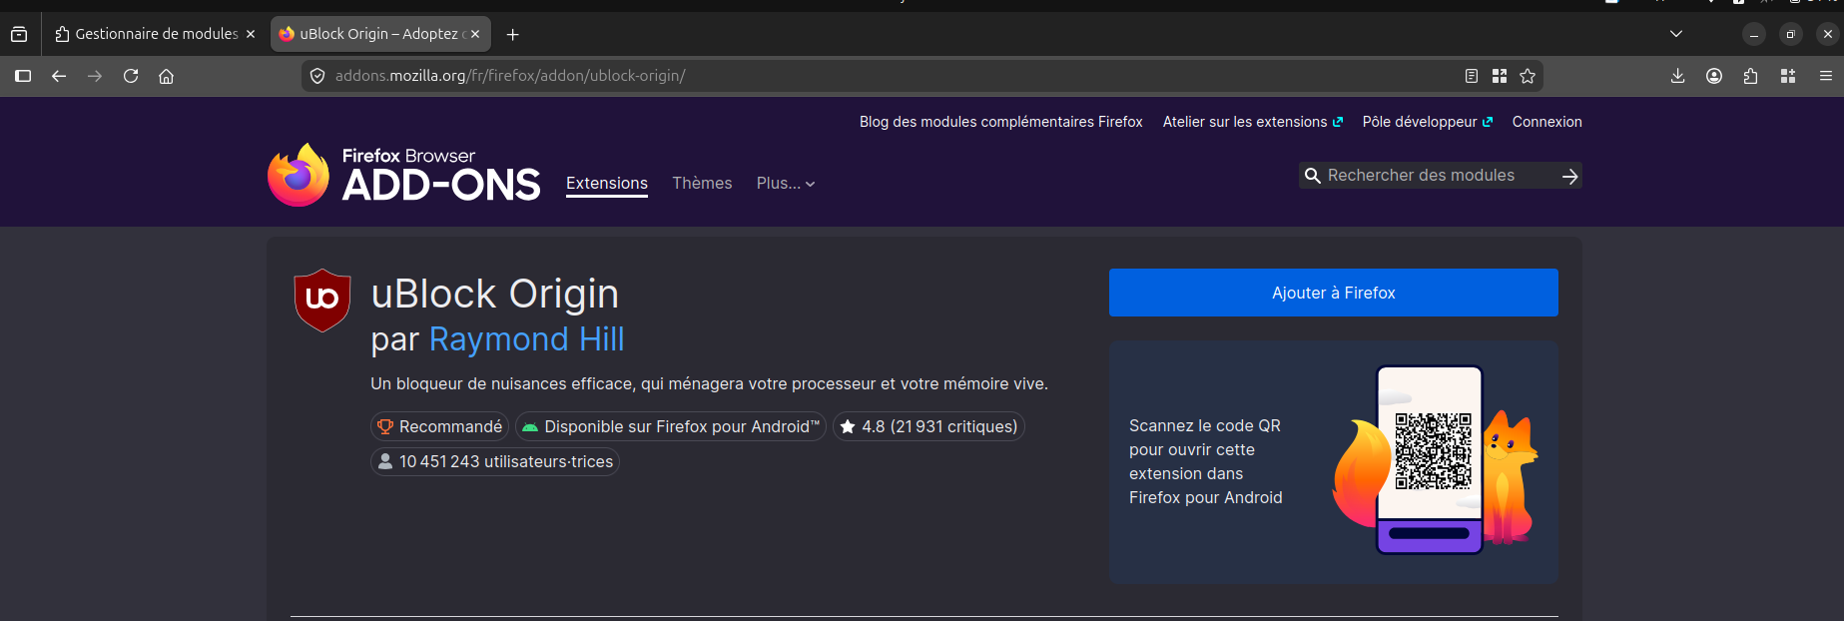Open Blog des modules complémentaires Firefox
This screenshot has width=1844, height=621.
pos(1001,122)
